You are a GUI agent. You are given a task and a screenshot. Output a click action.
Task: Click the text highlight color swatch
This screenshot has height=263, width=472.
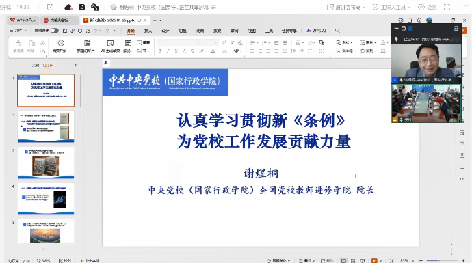(x=224, y=51)
